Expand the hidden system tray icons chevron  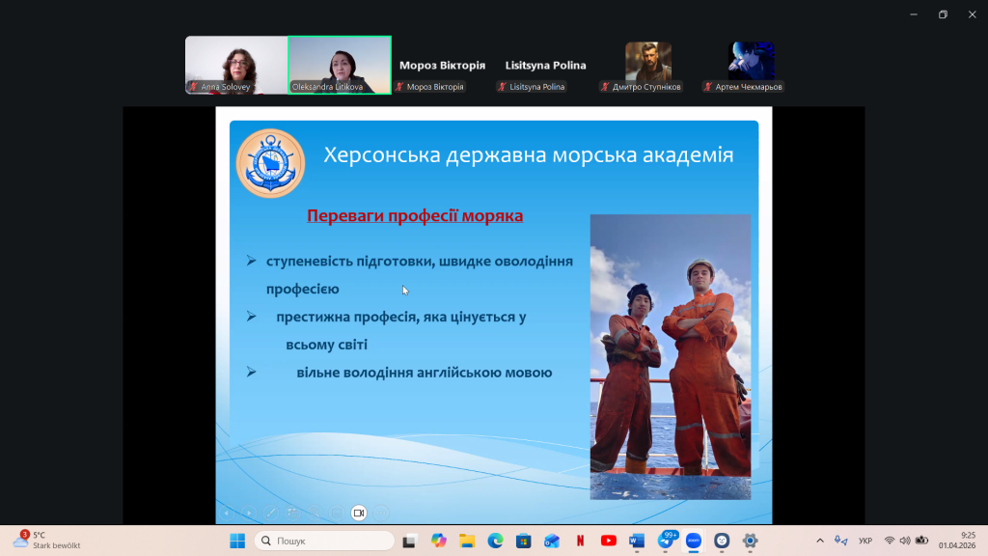tap(820, 541)
